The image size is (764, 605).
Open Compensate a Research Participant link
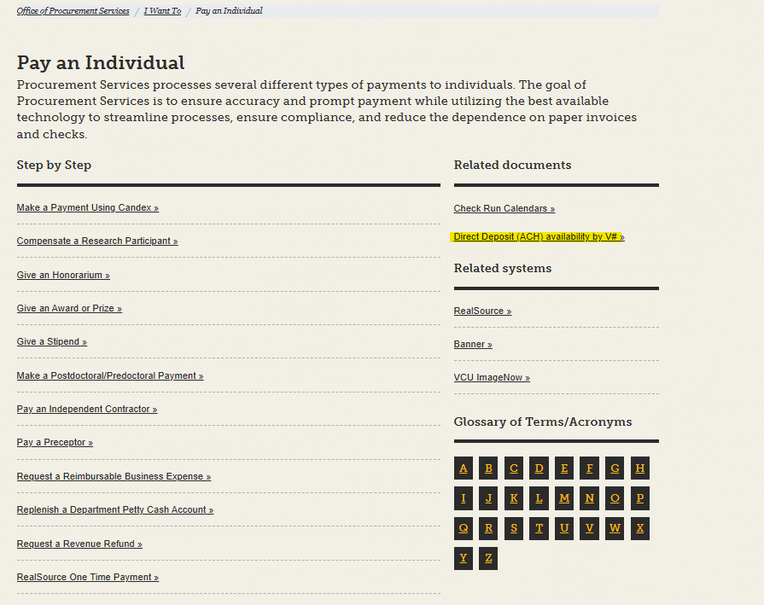coord(97,241)
